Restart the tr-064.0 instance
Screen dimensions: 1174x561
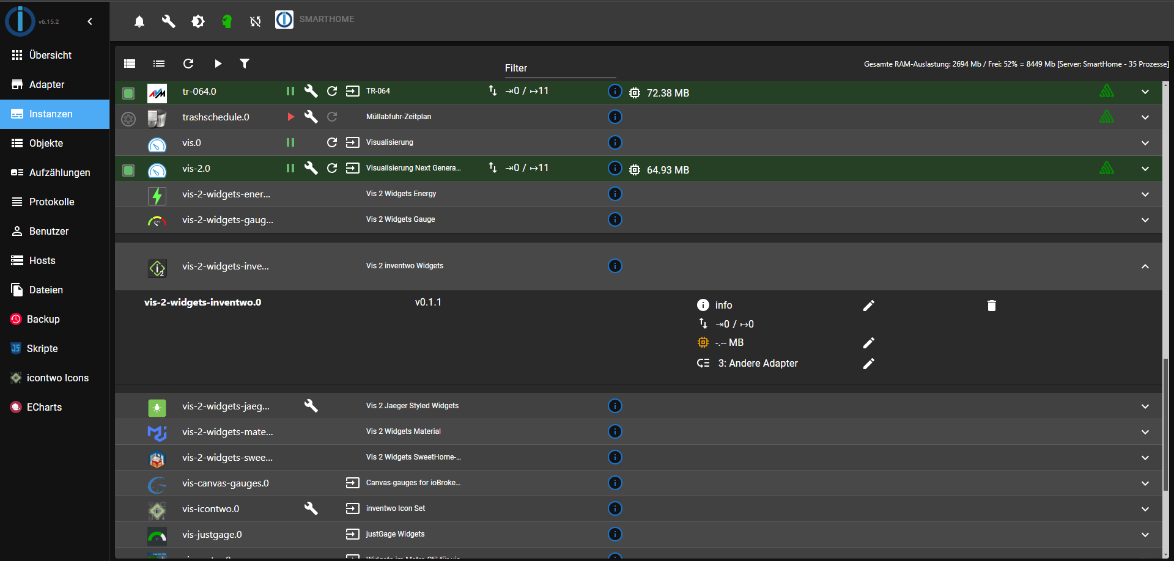pyautogui.click(x=332, y=91)
